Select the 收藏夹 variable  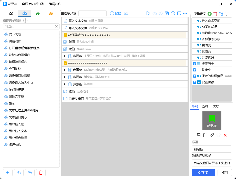(212, 70)
